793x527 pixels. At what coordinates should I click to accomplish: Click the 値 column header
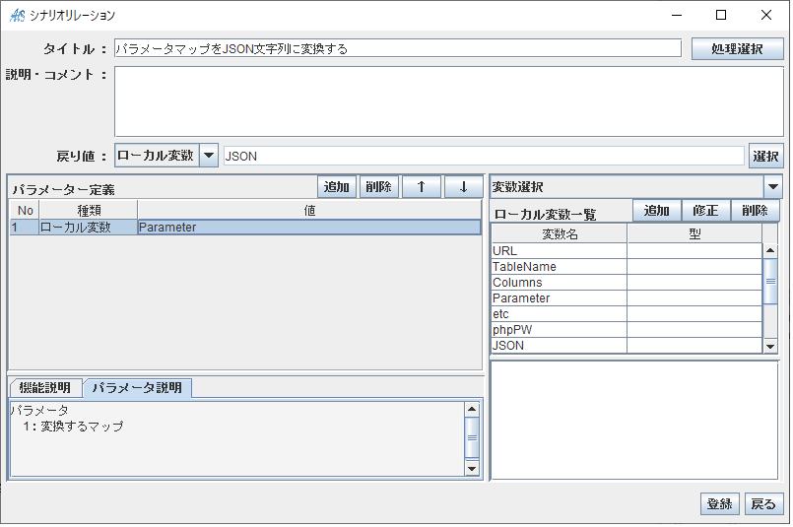[x=309, y=211]
